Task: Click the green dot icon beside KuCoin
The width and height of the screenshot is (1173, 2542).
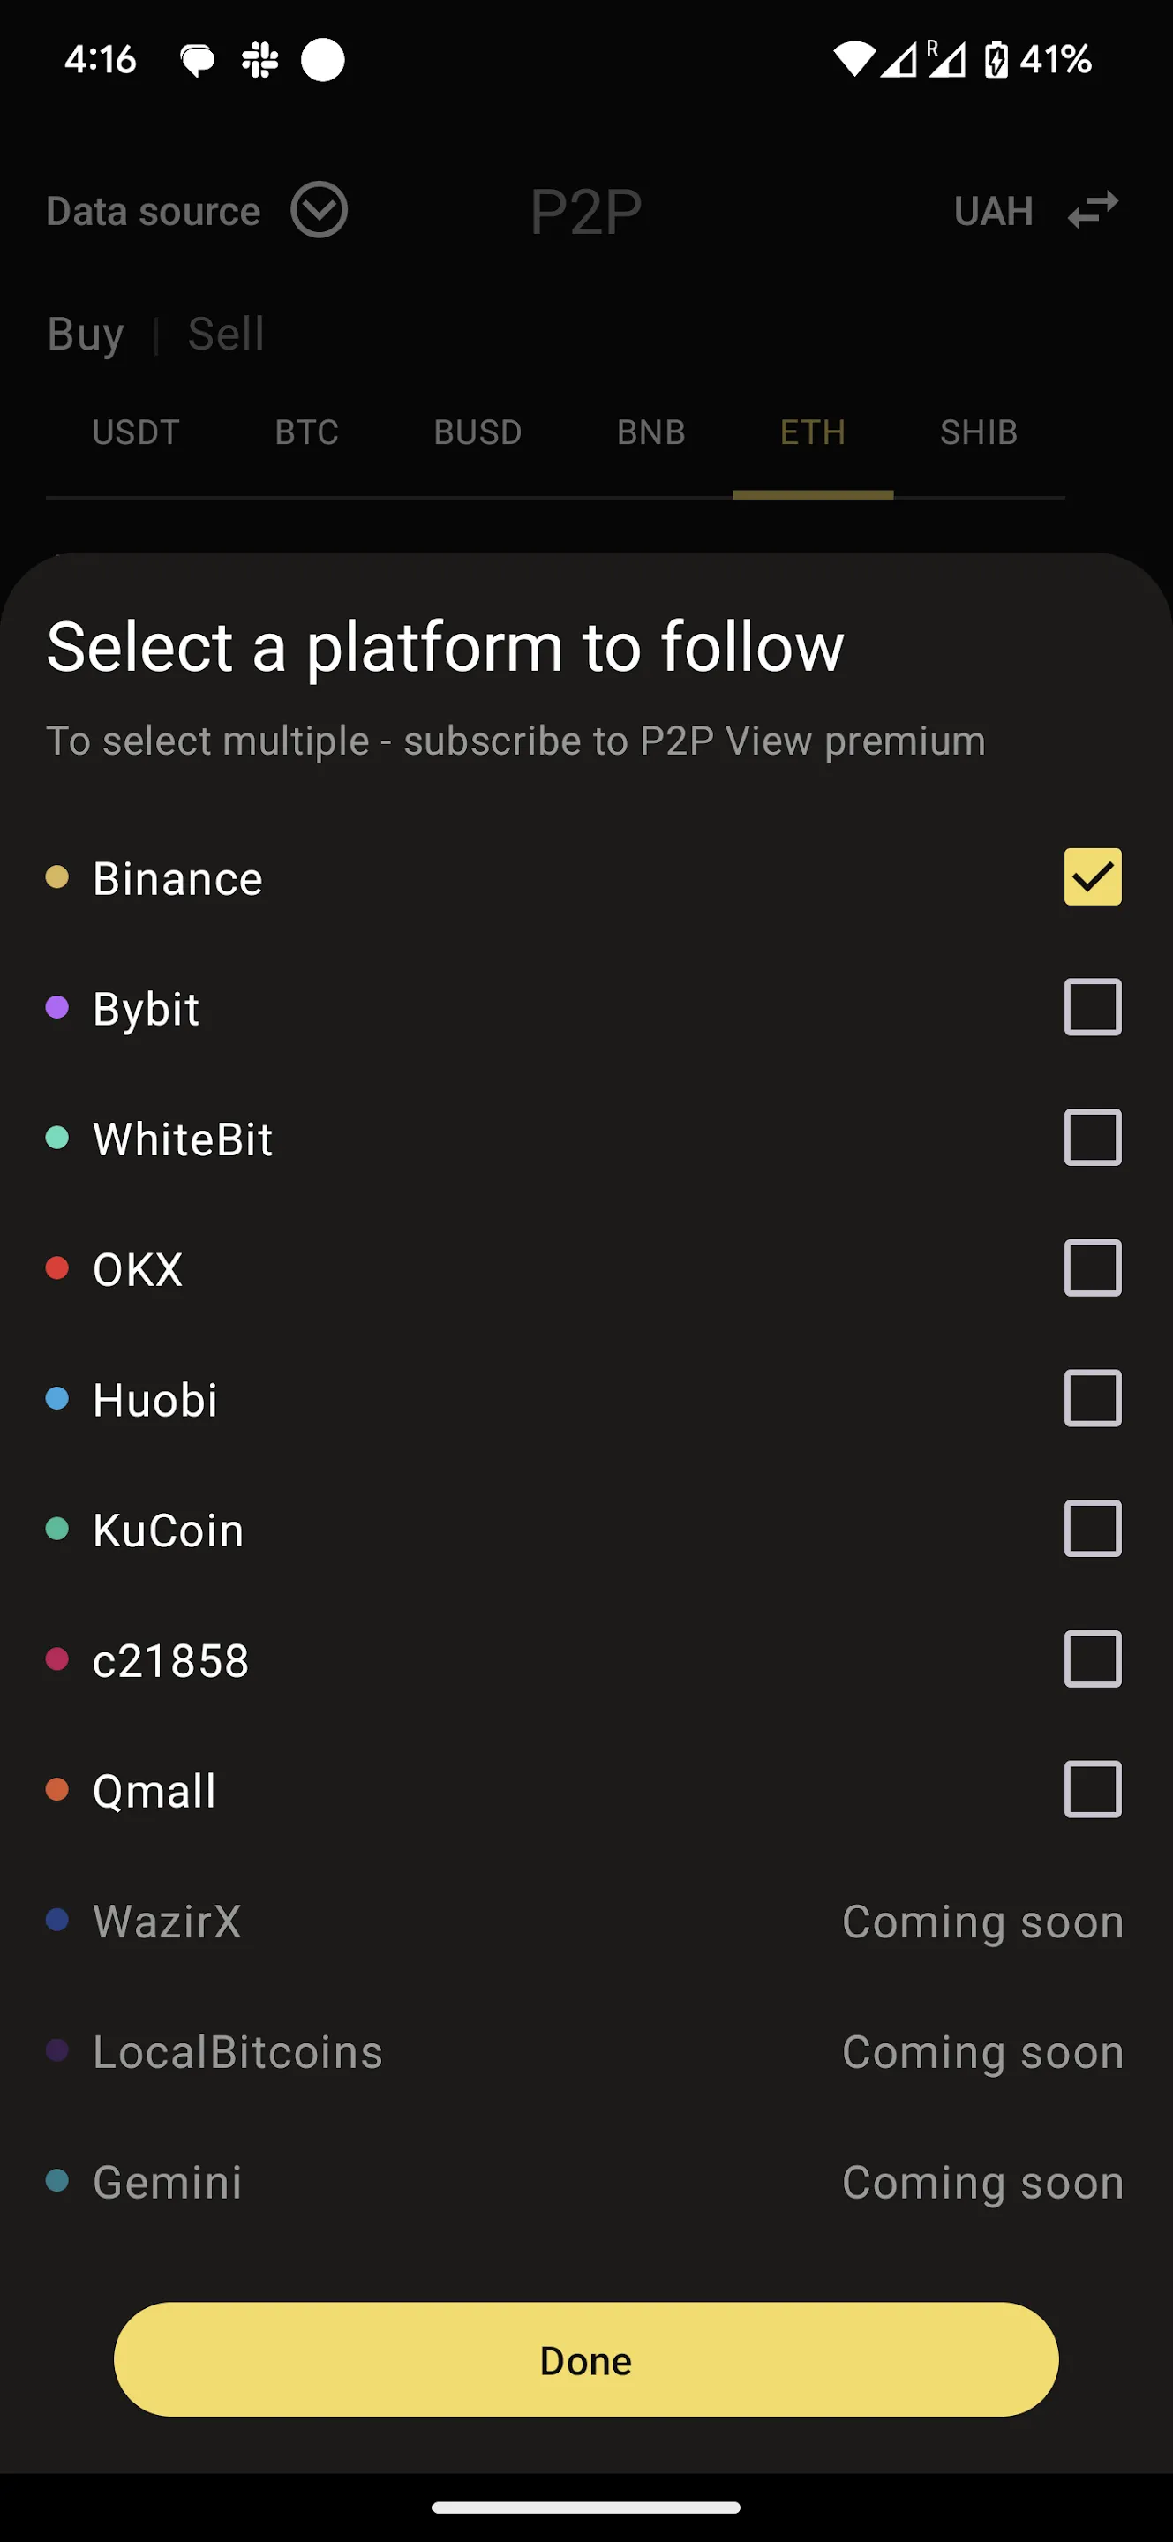Action: click(x=57, y=1529)
